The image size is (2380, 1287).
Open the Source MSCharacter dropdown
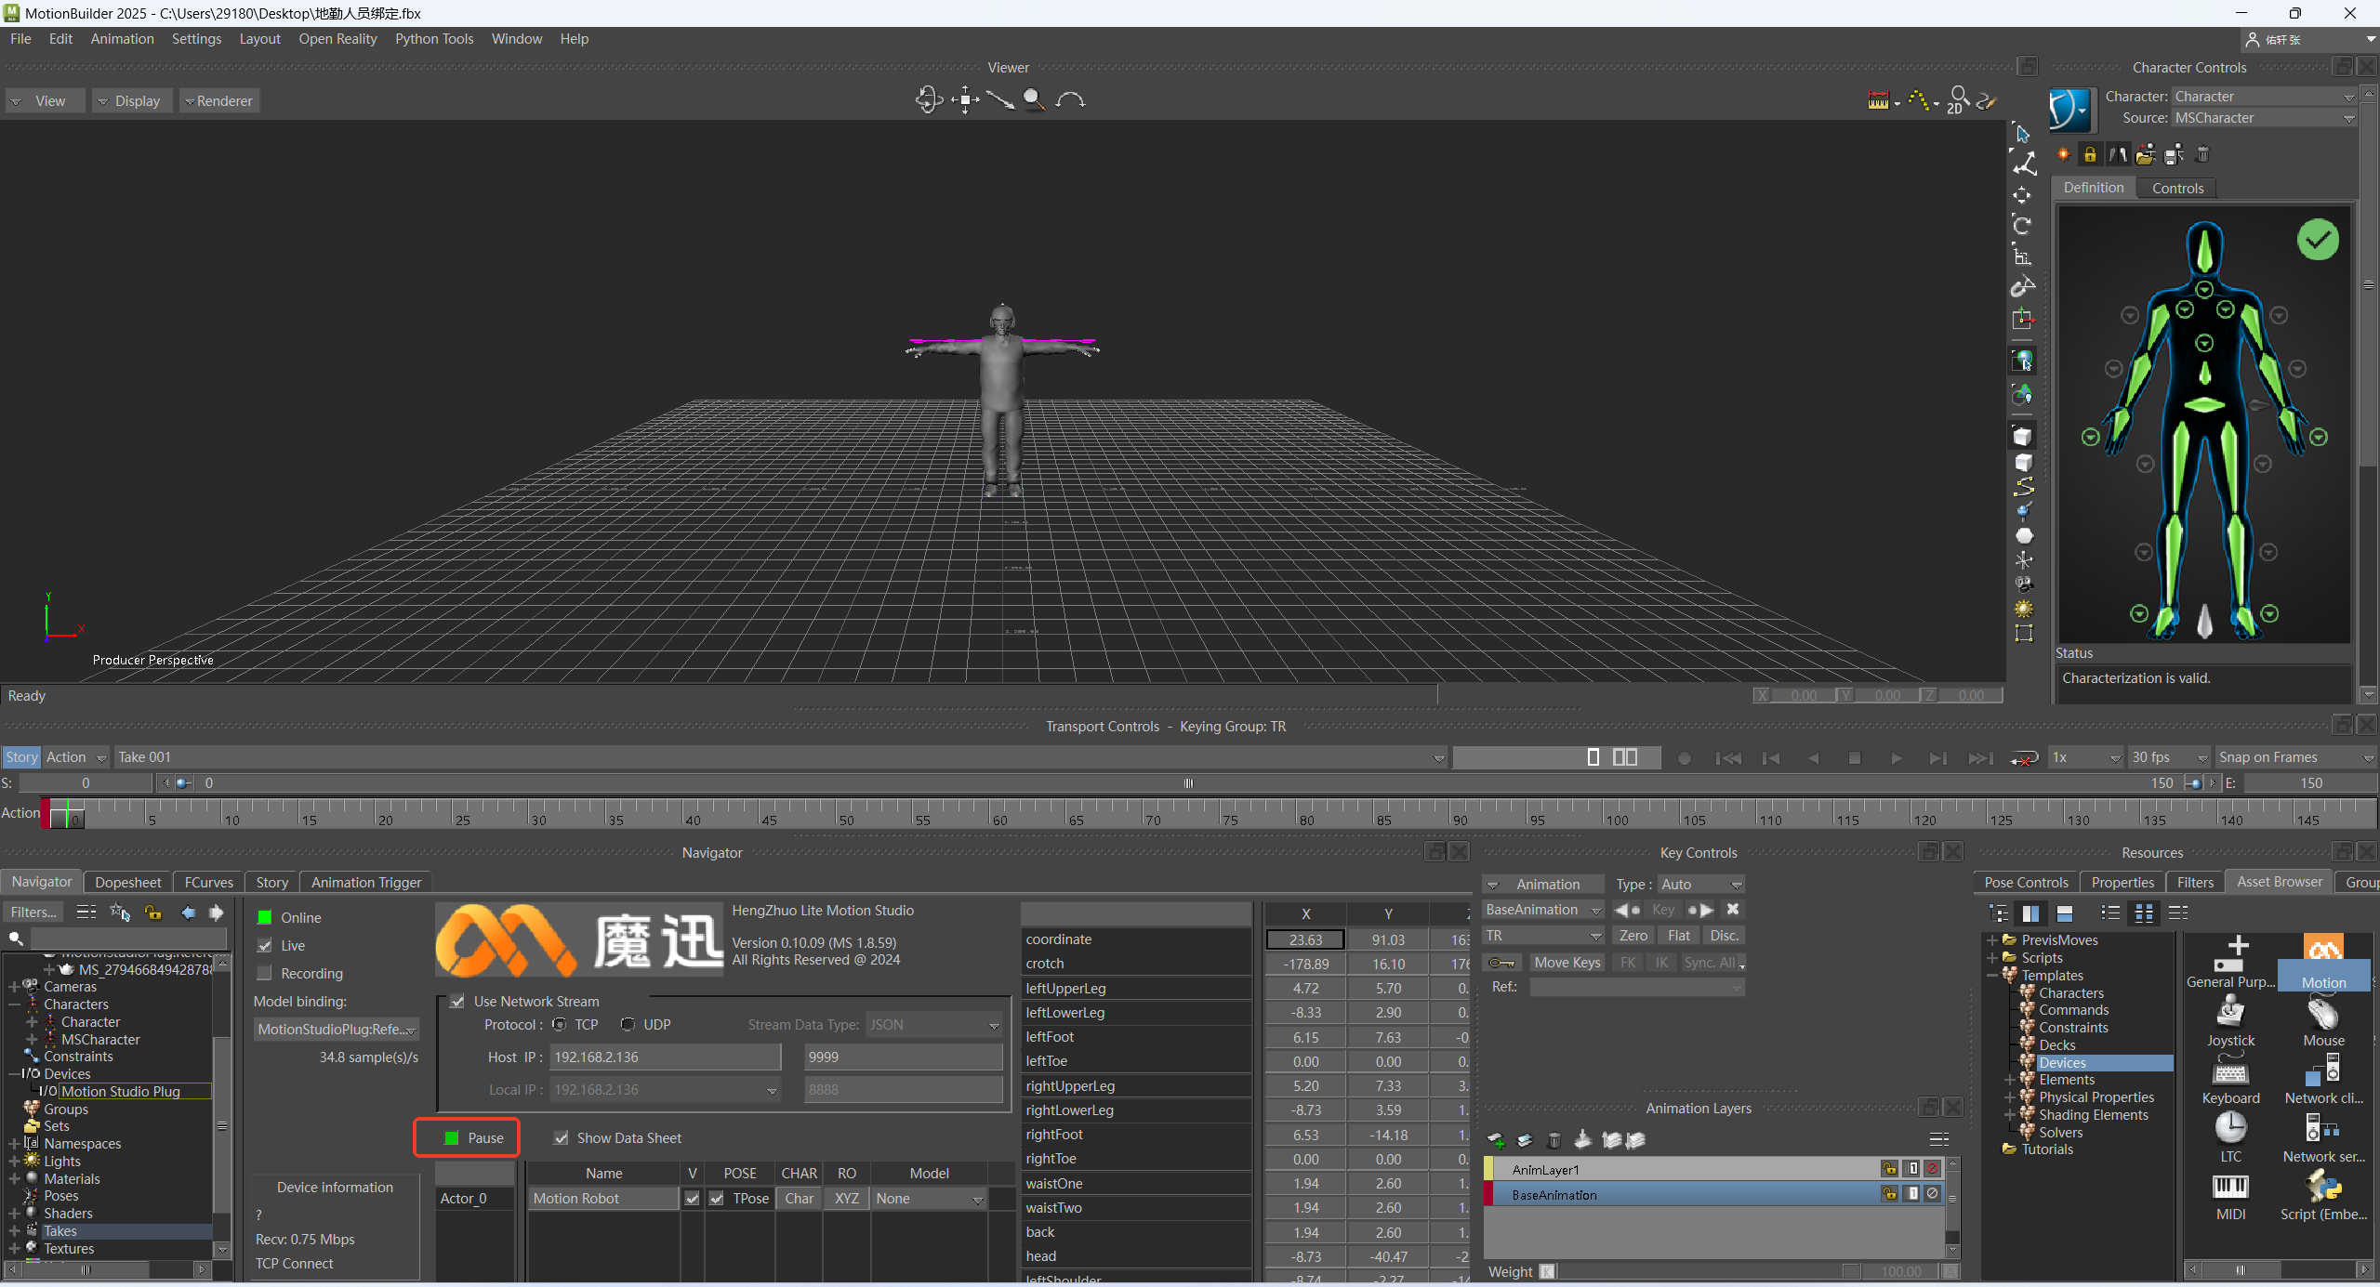click(2264, 118)
